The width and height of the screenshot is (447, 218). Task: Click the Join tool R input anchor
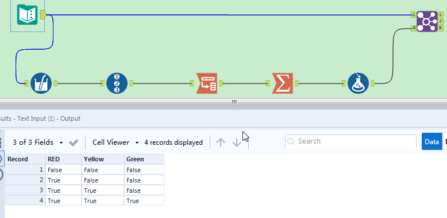[414, 28]
